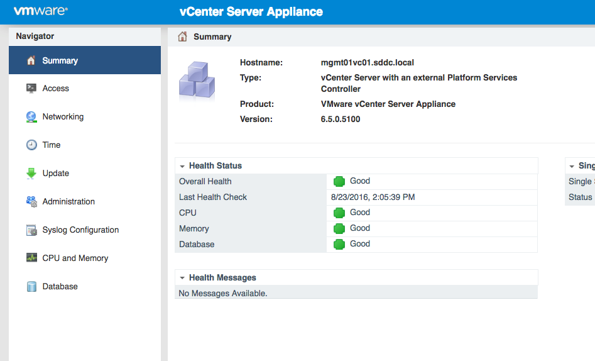
Task: Click the Time clock icon
Action: click(x=31, y=145)
